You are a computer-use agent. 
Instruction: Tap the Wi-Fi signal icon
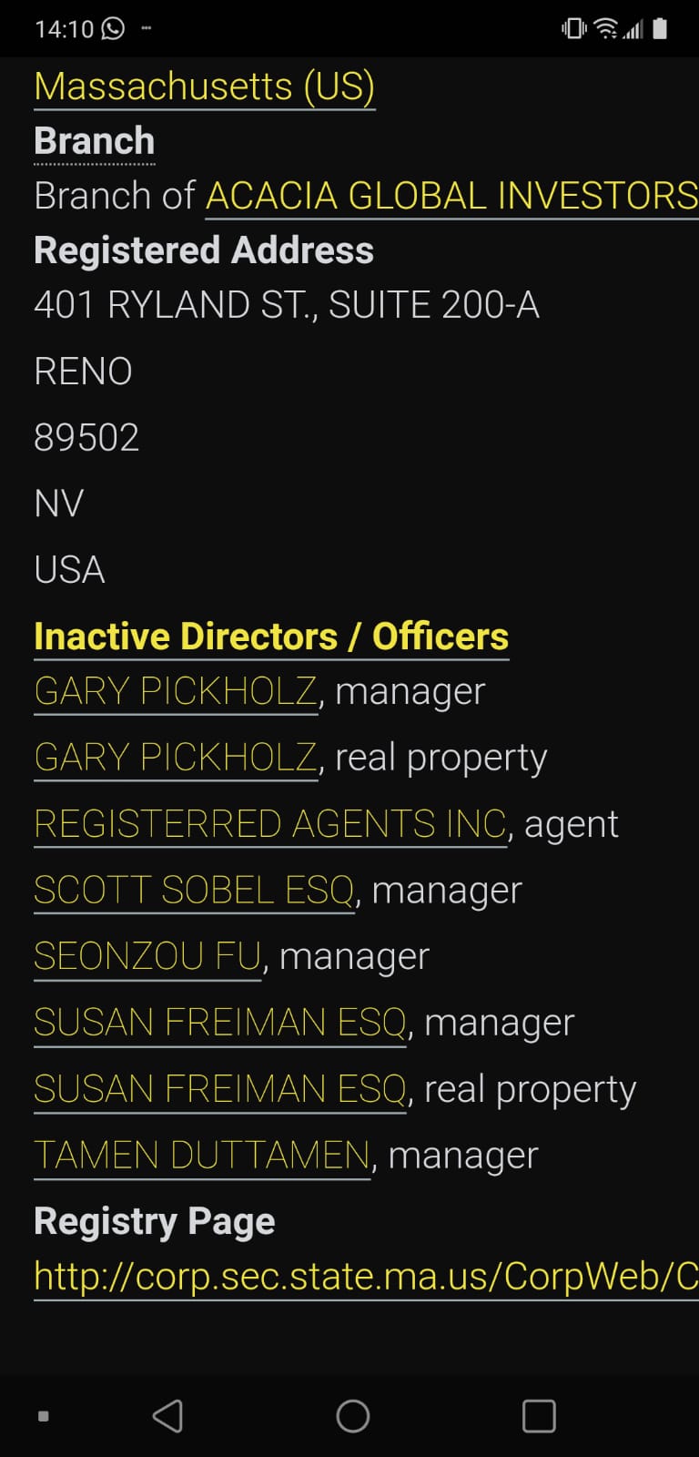click(605, 28)
